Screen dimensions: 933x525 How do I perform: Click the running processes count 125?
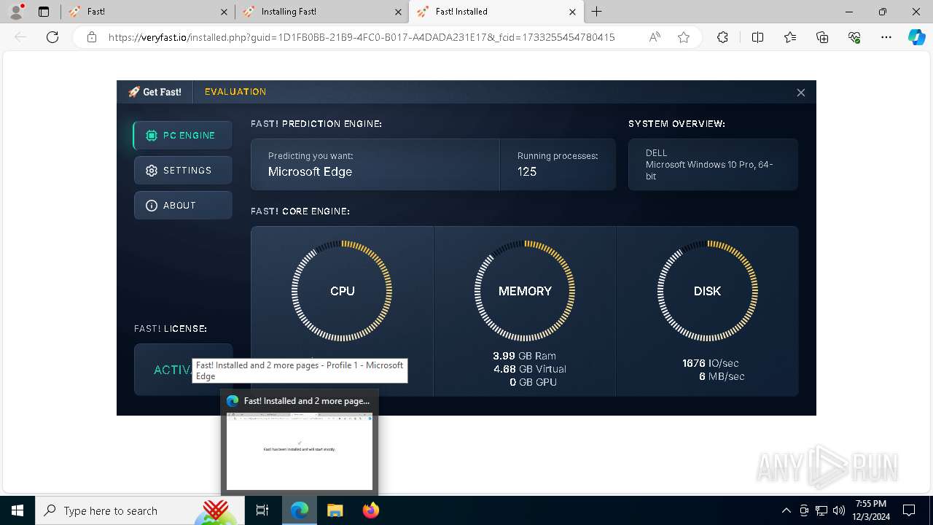click(x=527, y=172)
